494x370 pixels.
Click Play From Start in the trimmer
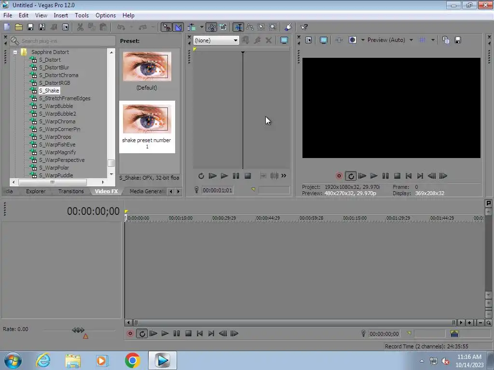click(213, 176)
